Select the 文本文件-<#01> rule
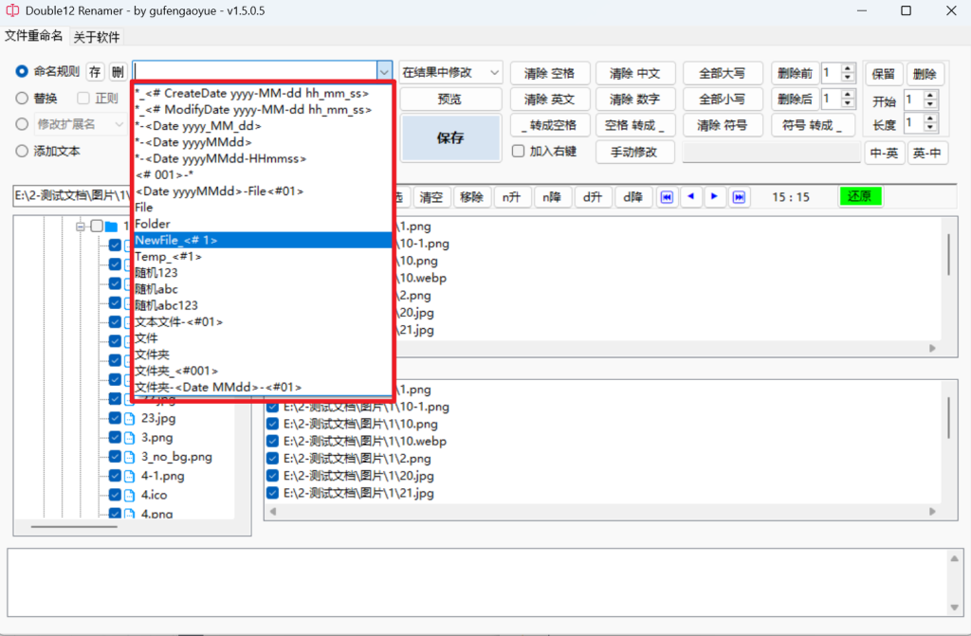Image resolution: width=971 pixels, height=636 pixels. click(264, 322)
